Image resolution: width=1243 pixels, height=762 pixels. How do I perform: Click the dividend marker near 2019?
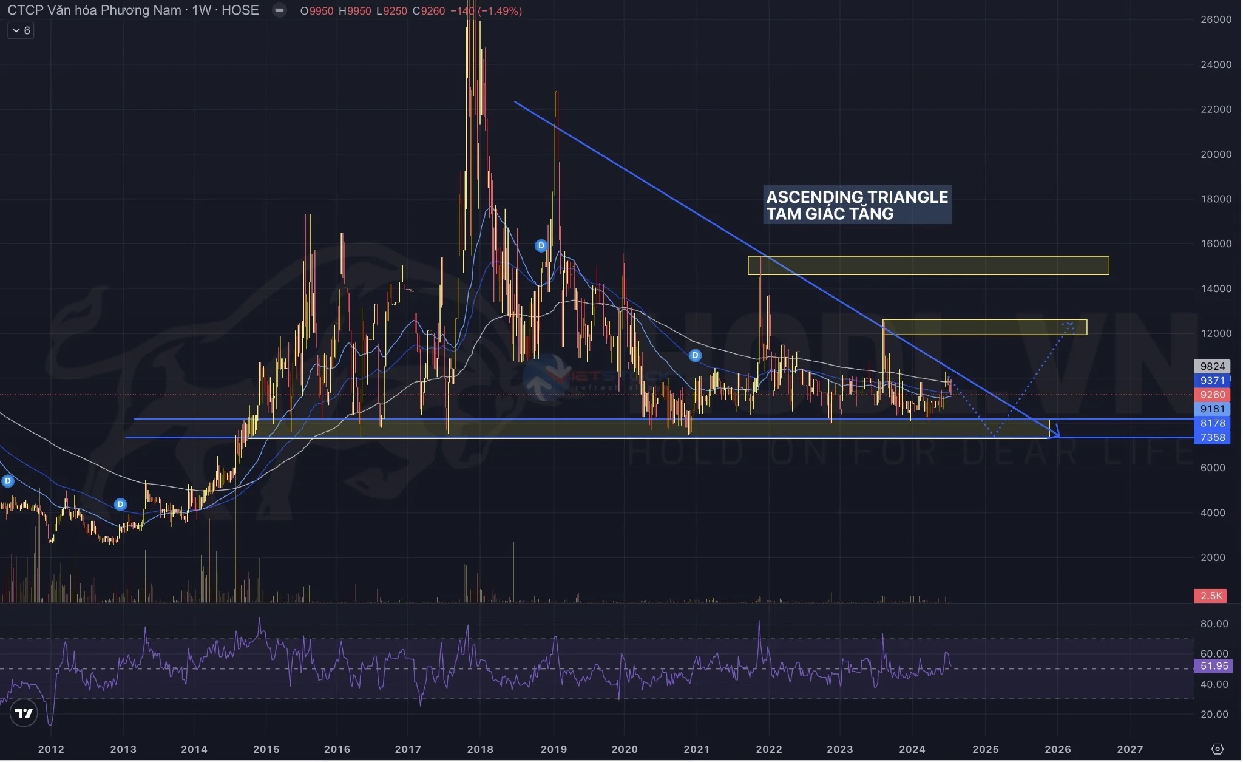click(541, 245)
